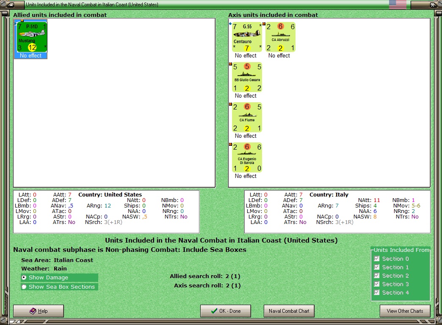Click the check mark icon on OK - Done
This screenshot has width=442, height=325.
pyautogui.click(x=214, y=311)
